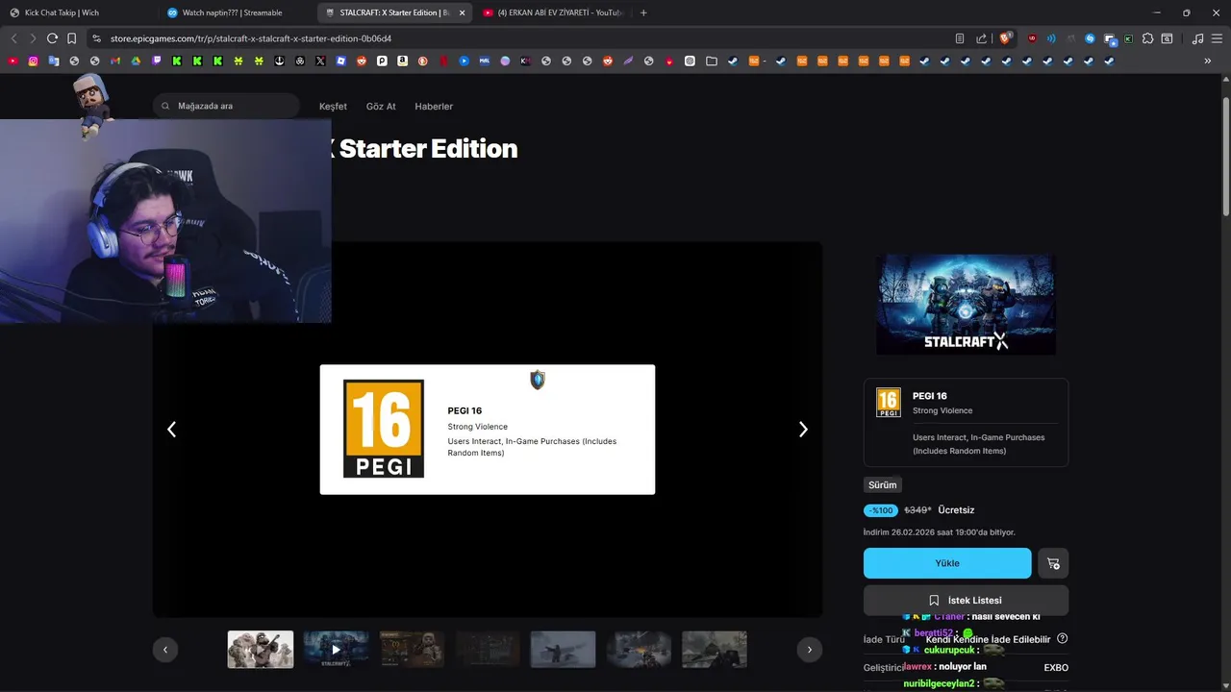This screenshot has width=1231, height=692.
Task: Play the trailer video thumbnail
Action: 336,650
